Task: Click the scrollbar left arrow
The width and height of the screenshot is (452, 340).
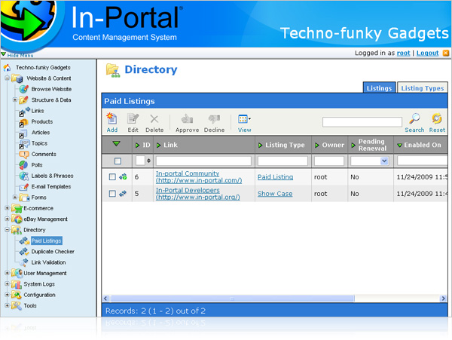Action: point(105,299)
